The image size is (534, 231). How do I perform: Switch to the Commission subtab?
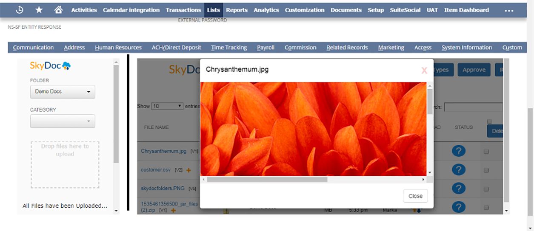tap(300, 48)
